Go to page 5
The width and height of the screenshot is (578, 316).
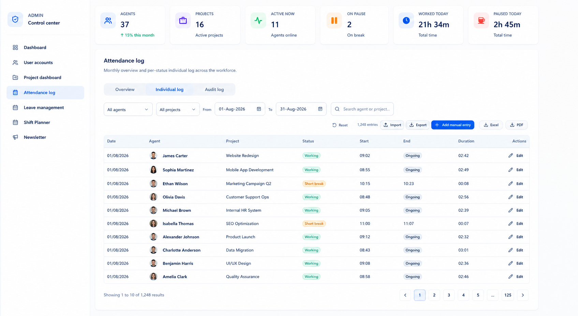[478, 295]
